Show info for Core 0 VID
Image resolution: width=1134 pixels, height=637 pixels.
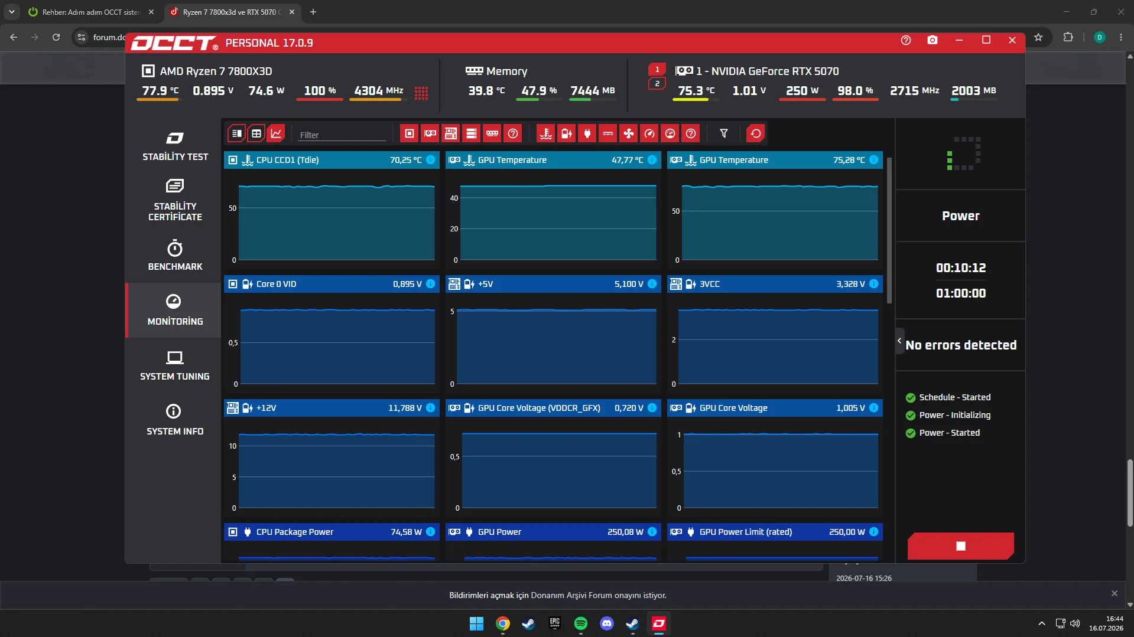point(431,284)
